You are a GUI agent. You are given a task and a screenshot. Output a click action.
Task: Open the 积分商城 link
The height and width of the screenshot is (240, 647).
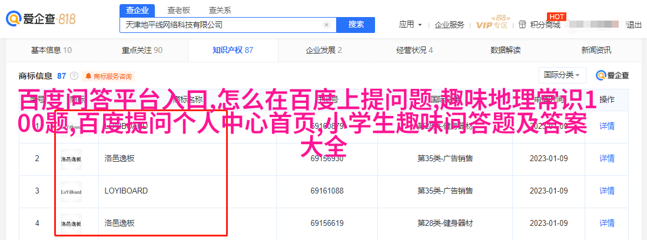pyautogui.click(x=546, y=25)
